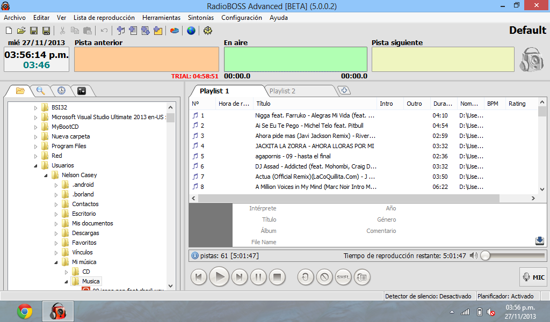Expand the Program Files folder

[x=35, y=147]
